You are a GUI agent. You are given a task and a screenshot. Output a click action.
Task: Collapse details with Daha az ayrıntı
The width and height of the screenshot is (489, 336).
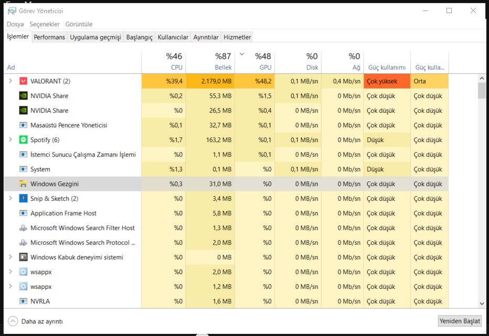point(36,321)
